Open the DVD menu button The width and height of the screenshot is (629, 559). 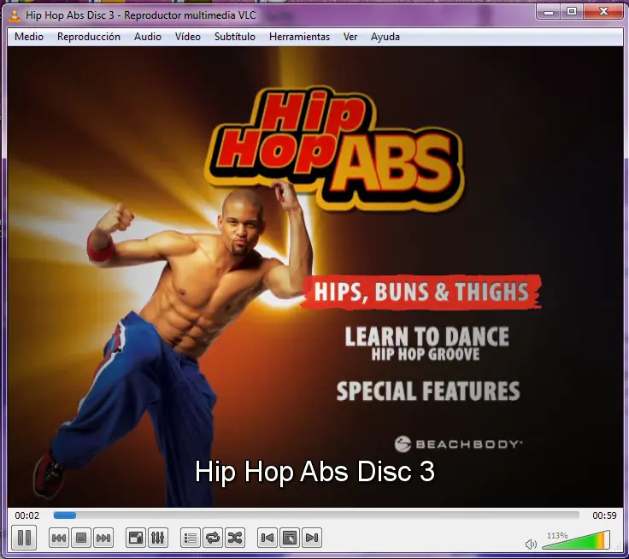[290, 538]
